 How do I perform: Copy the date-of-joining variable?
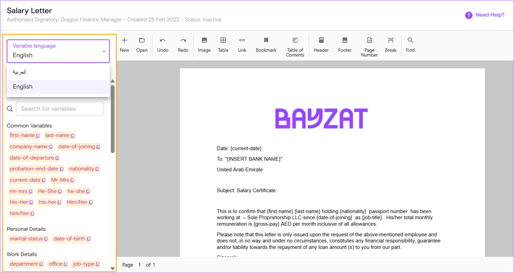[x=98, y=147]
